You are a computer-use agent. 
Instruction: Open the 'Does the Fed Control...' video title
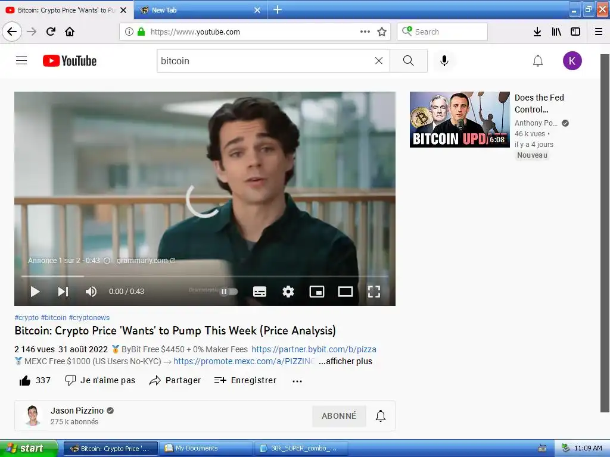pos(539,104)
